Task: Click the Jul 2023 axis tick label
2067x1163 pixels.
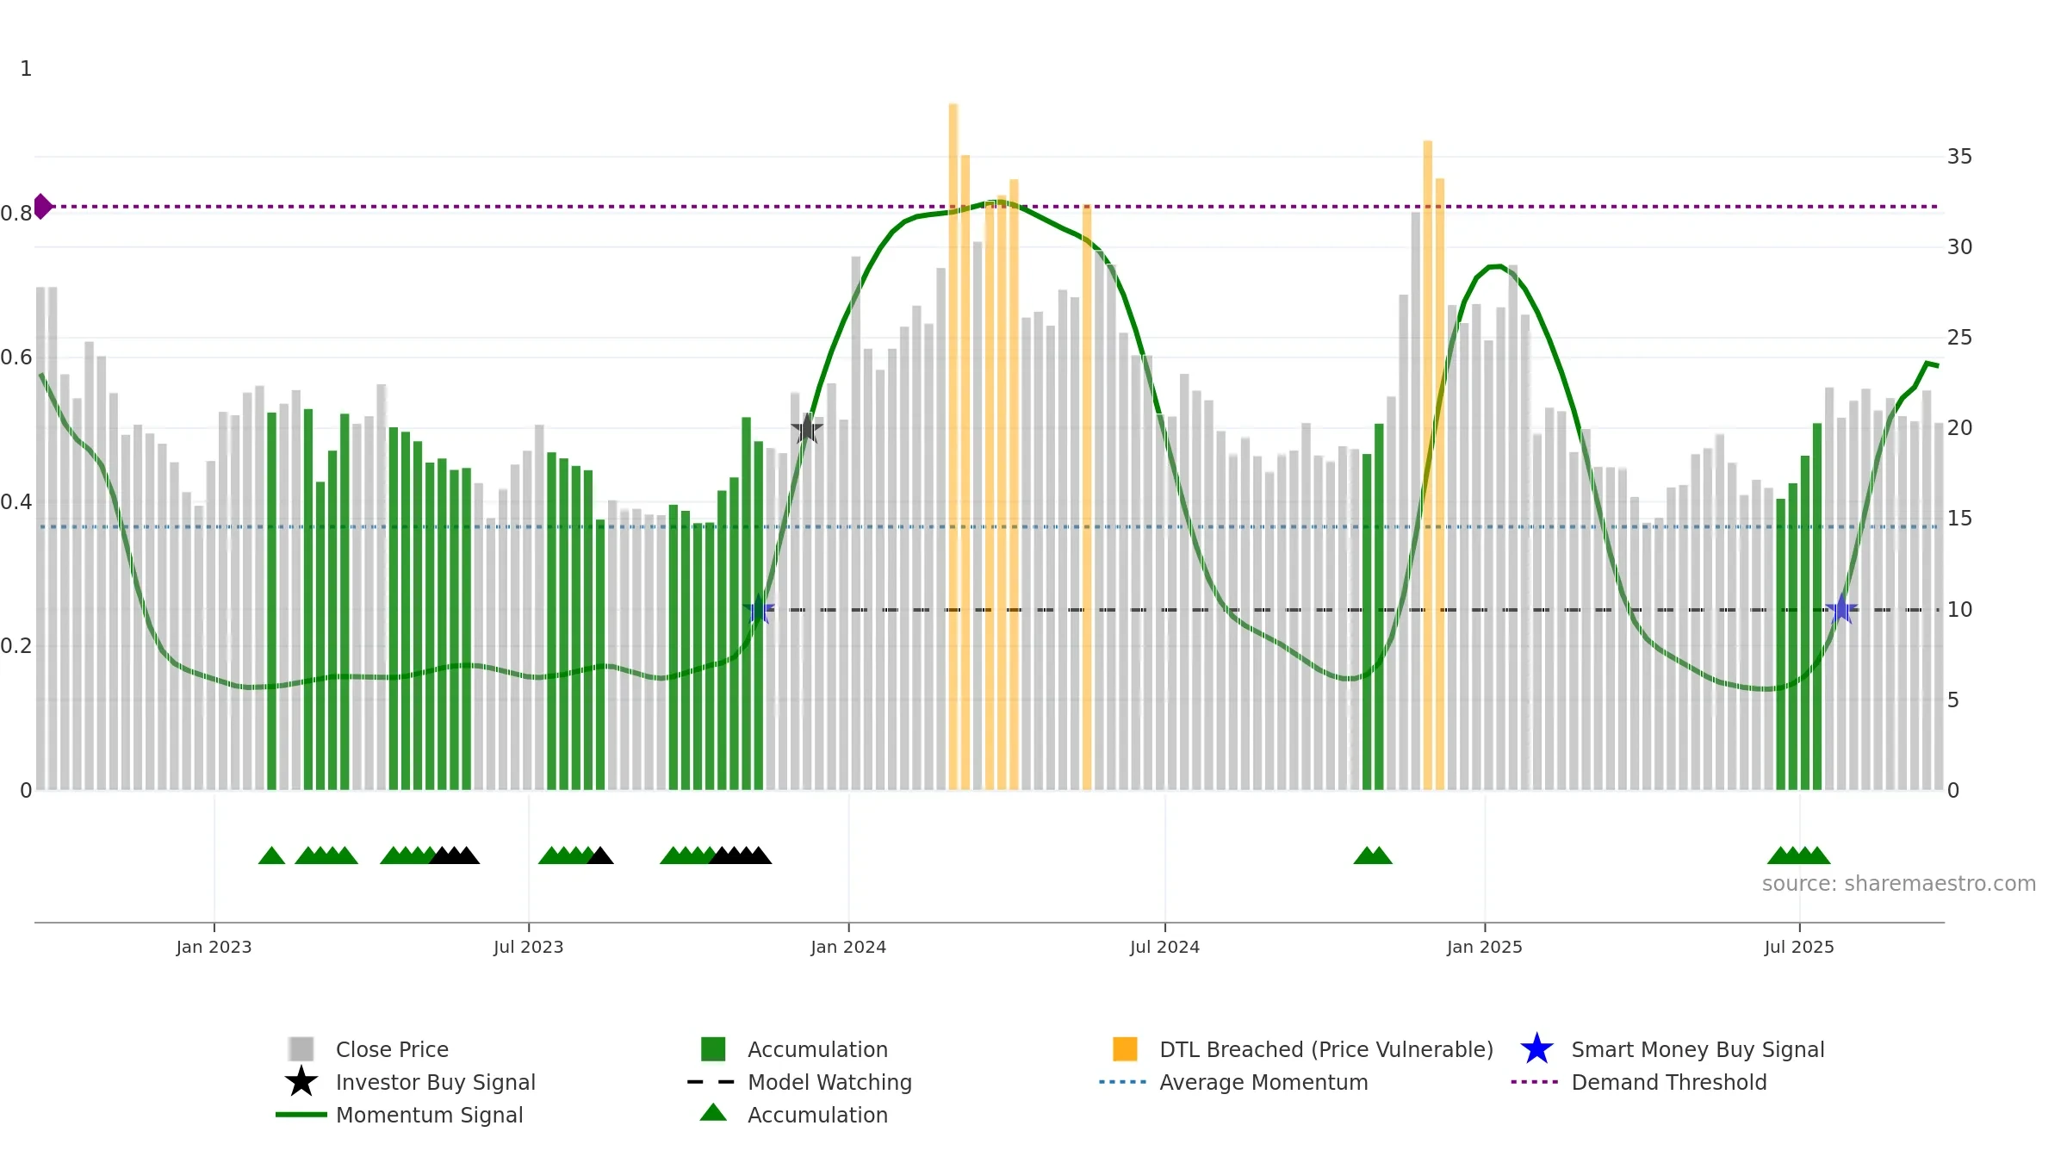Action: 528,947
